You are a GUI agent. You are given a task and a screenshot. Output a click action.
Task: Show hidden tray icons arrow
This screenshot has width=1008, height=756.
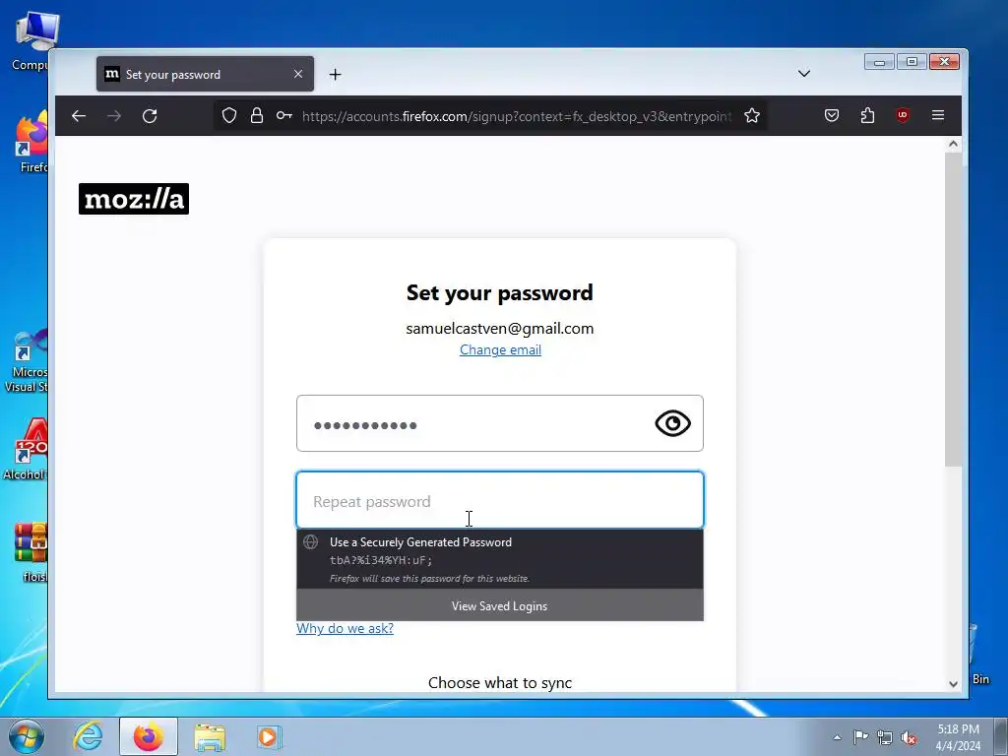[x=837, y=737]
